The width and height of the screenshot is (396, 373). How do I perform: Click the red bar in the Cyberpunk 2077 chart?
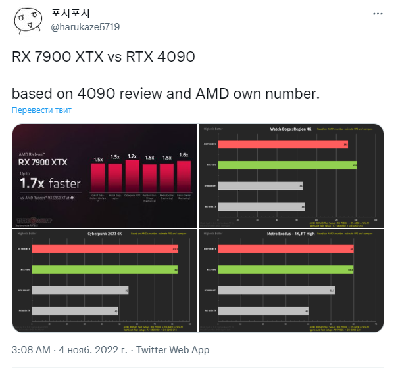(105, 249)
